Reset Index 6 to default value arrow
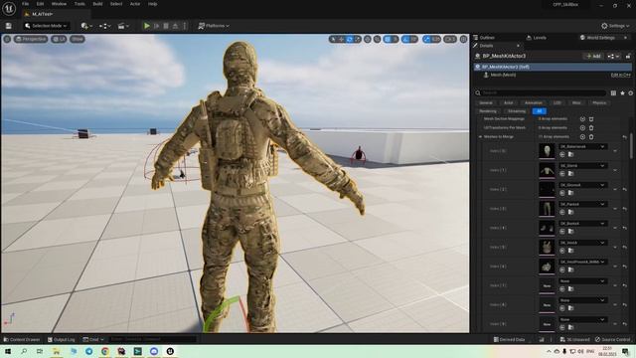 (x=625, y=267)
